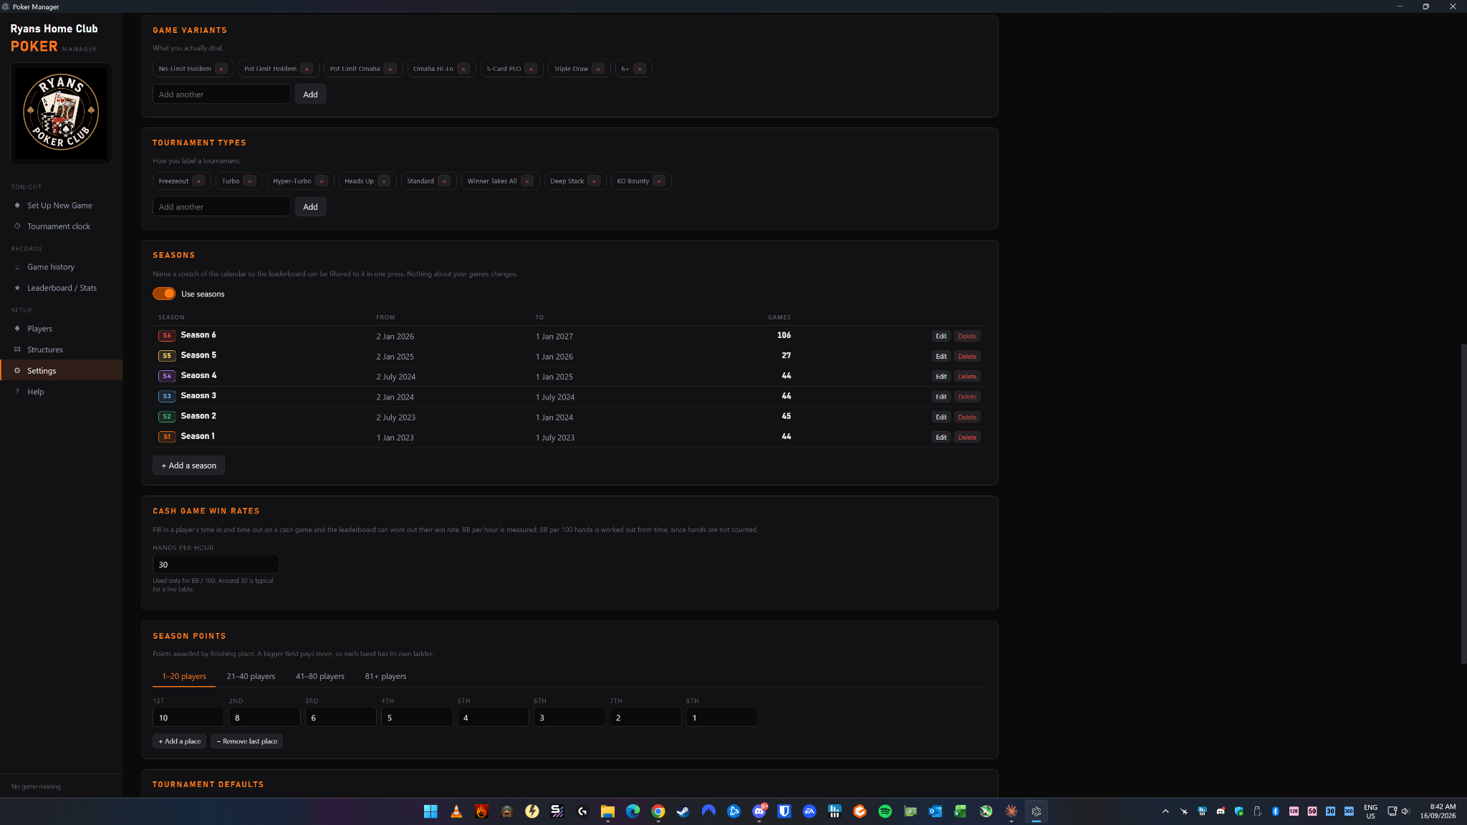Click the S6 season badge icon
This screenshot has width=1467, height=825.
click(167, 336)
